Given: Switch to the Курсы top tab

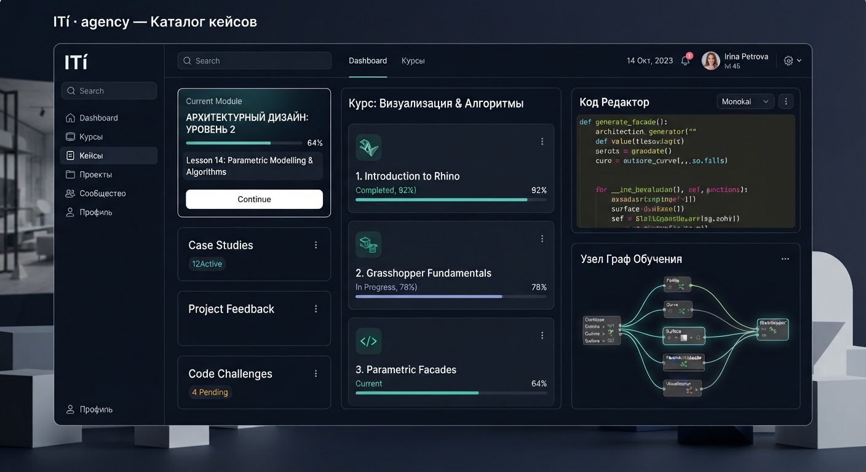Looking at the screenshot, I should click(413, 61).
